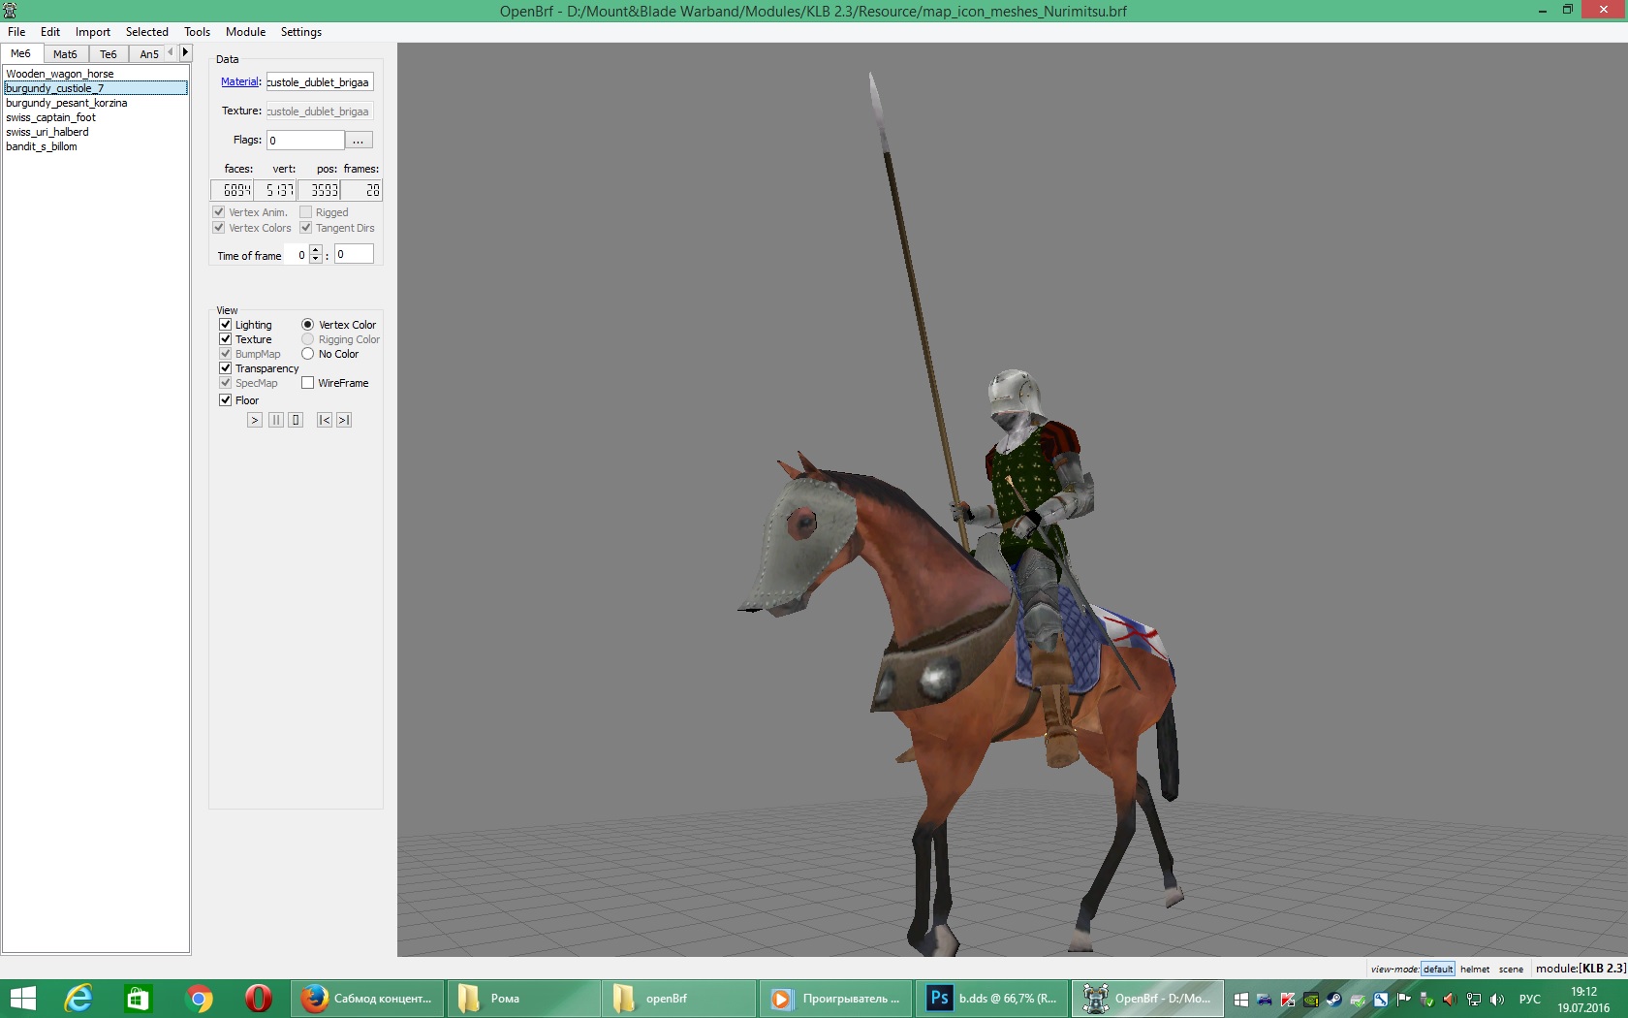Open the Module menu
This screenshot has width=1628, height=1018.
[x=245, y=32]
